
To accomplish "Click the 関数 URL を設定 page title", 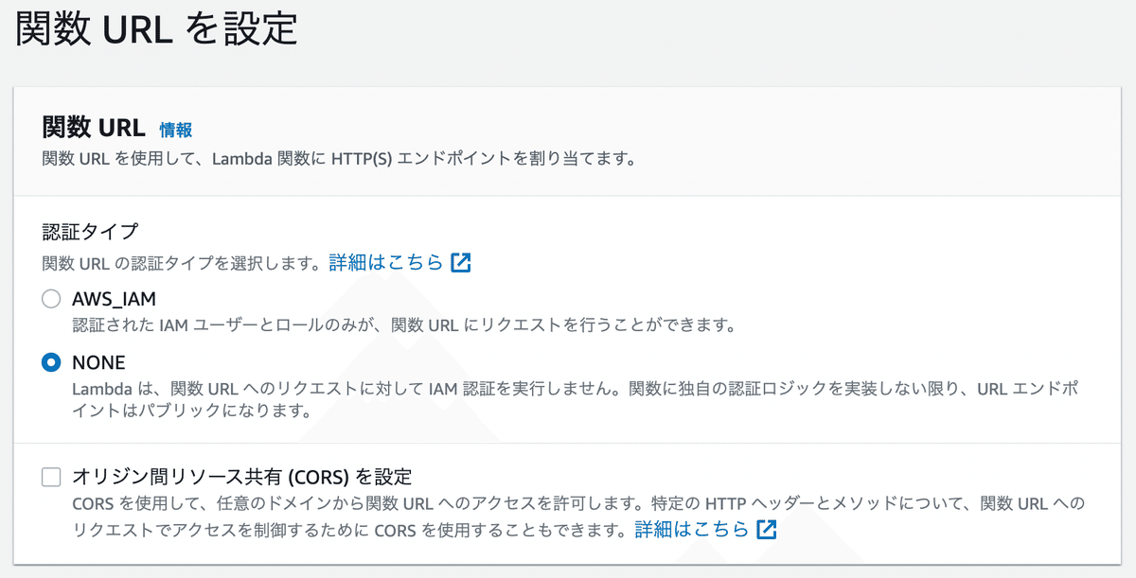I will [x=157, y=29].
